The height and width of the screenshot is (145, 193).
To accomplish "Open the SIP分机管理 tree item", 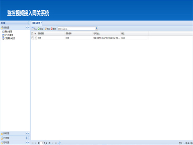I will (9, 35).
